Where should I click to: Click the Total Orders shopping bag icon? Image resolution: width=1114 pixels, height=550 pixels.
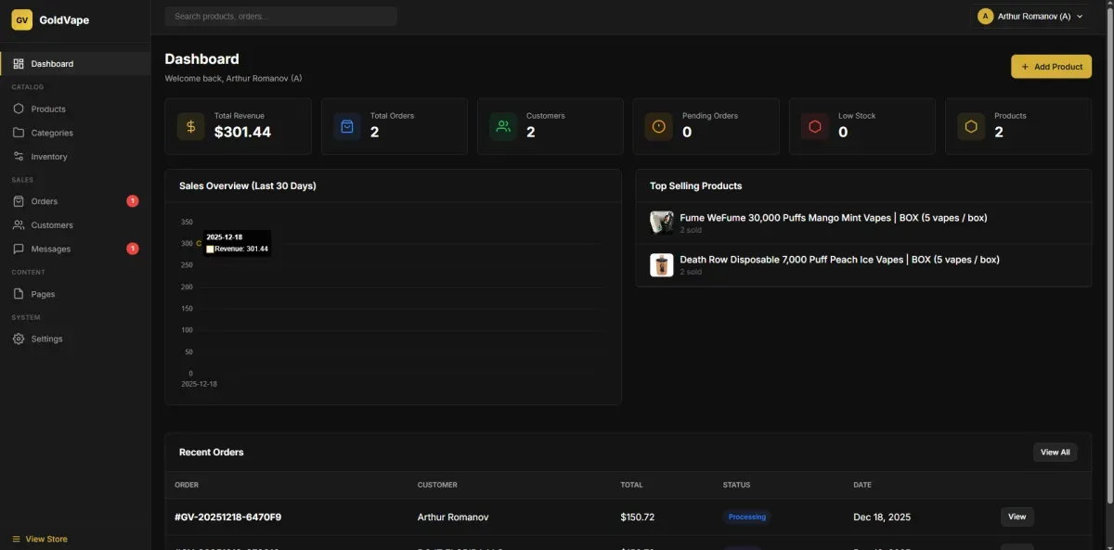(347, 126)
